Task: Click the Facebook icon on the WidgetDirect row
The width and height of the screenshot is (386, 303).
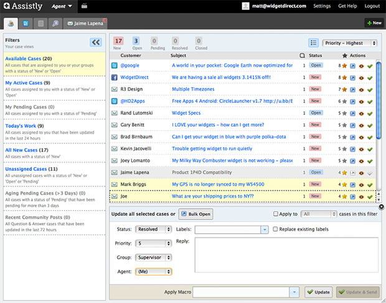Action: pos(114,77)
